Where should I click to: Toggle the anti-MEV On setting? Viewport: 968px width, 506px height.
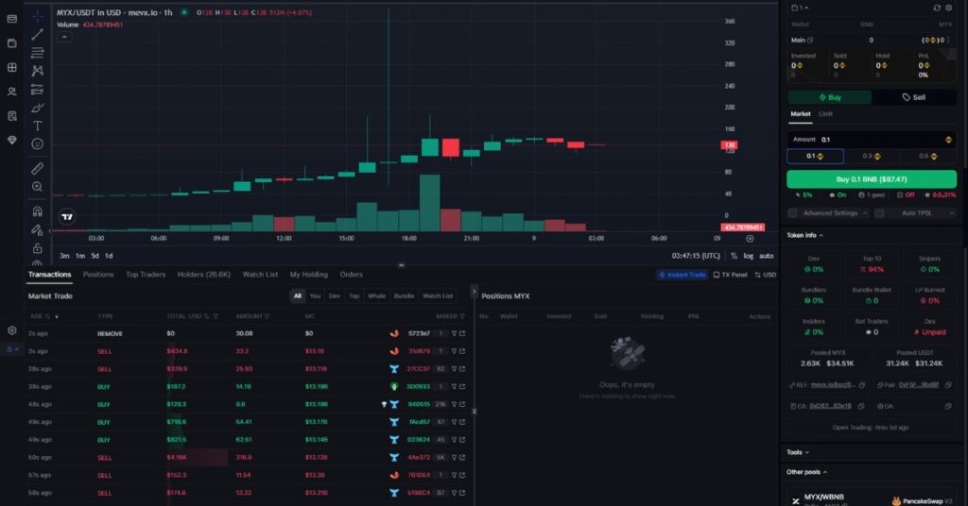click(x=838, y=195)
